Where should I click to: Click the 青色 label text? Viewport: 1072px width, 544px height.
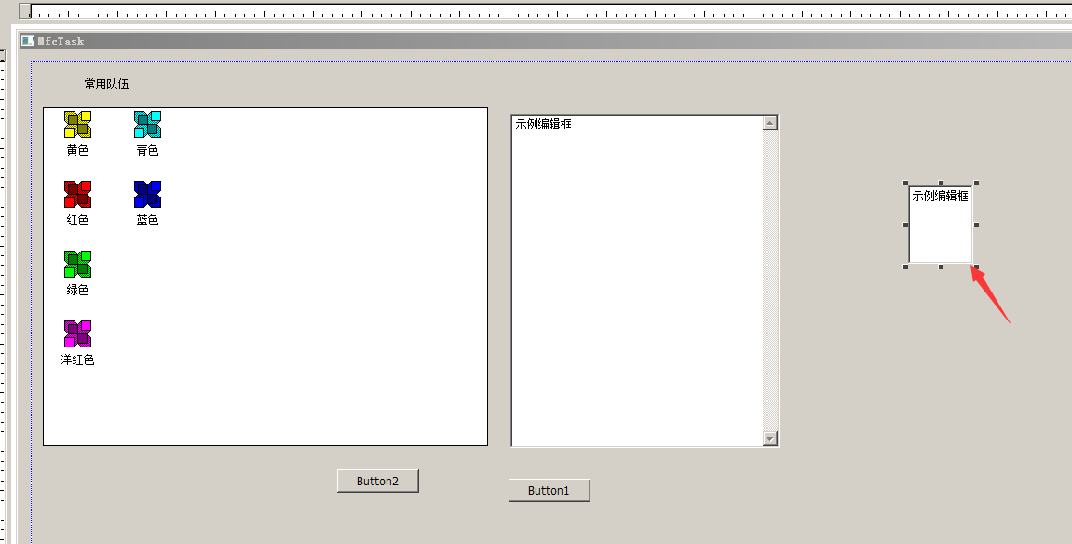tap(148, 150)
